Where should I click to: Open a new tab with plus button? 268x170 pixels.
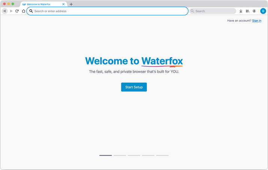click(x=71, y=4)
